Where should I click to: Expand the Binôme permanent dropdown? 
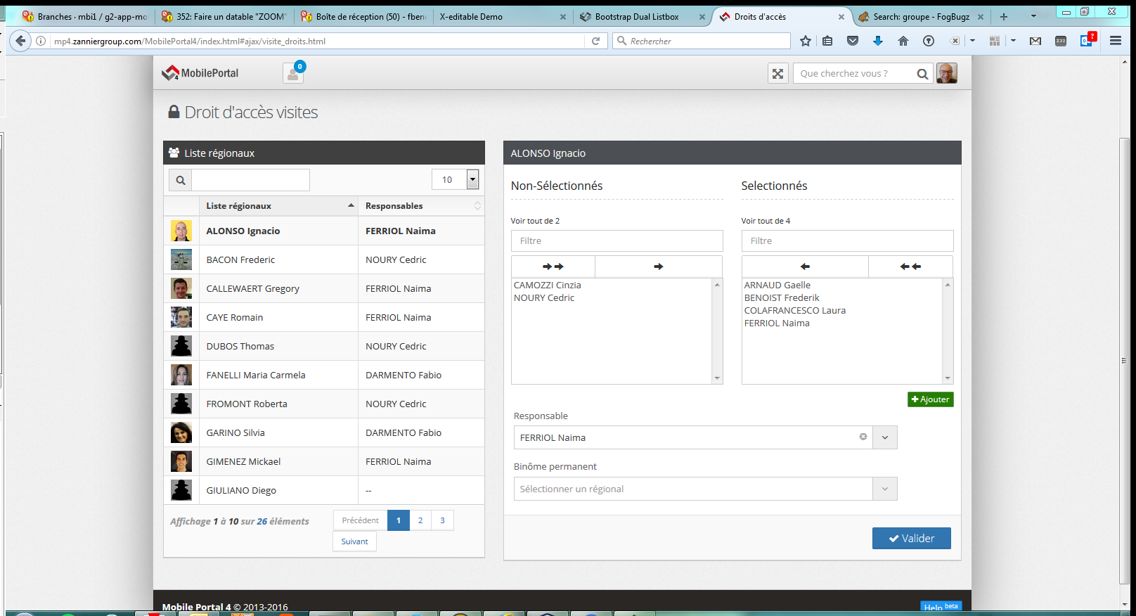[x=884, y=489]
